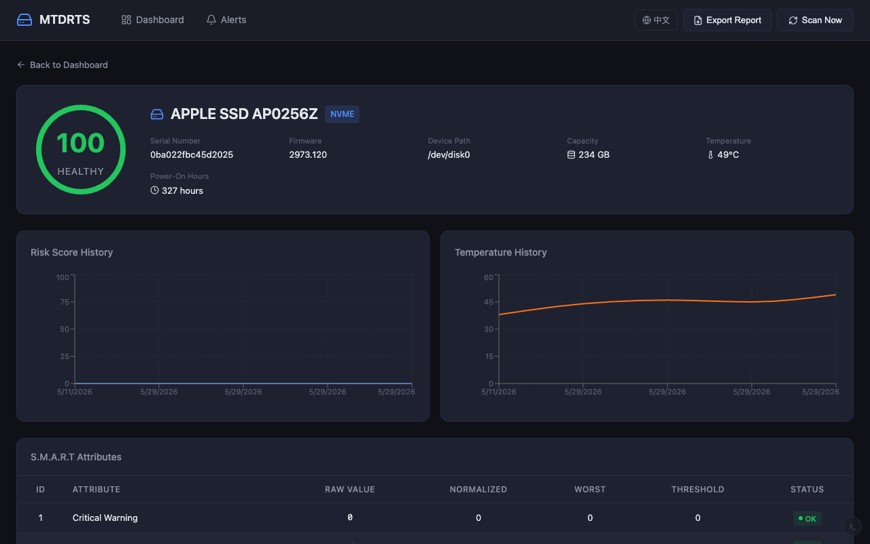Click the Export Report button
Screen dimensions: 870x544
click(727, 20)
